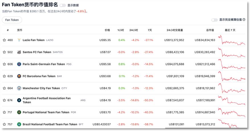Sort by 价格 column header
The width and height of the screenshot is (251, 132).
pos(107,30)
